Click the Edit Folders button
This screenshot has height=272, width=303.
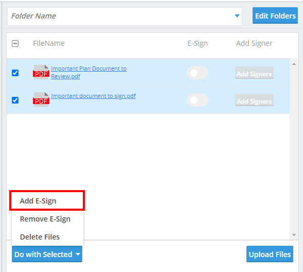coord(275,15)
